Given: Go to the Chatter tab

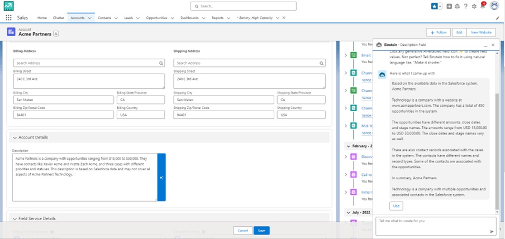Looking at the screenshot, I should tap(59, 18).
